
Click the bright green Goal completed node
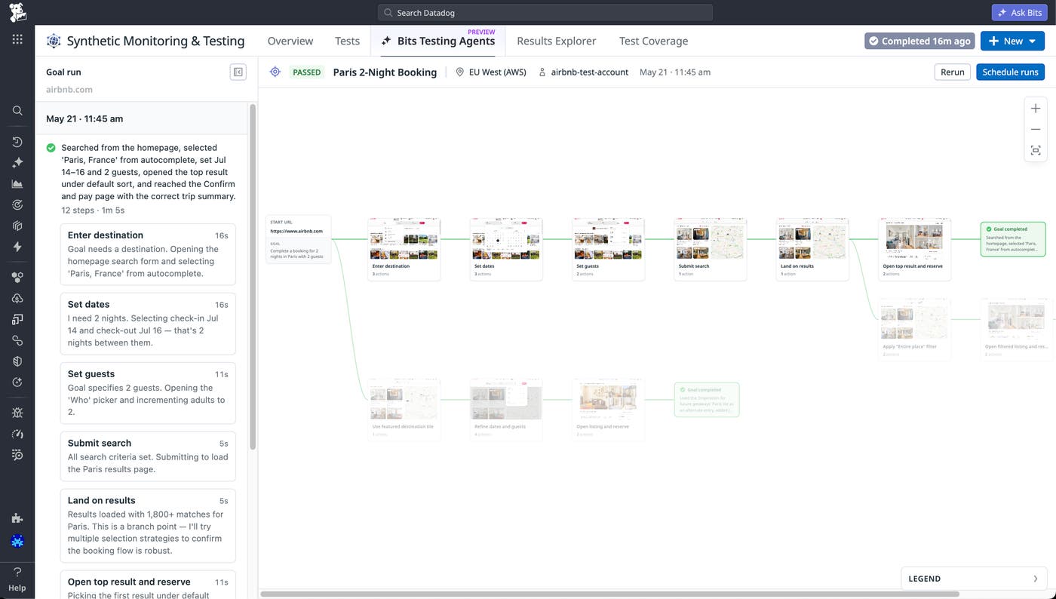[x=1013, y=239]
